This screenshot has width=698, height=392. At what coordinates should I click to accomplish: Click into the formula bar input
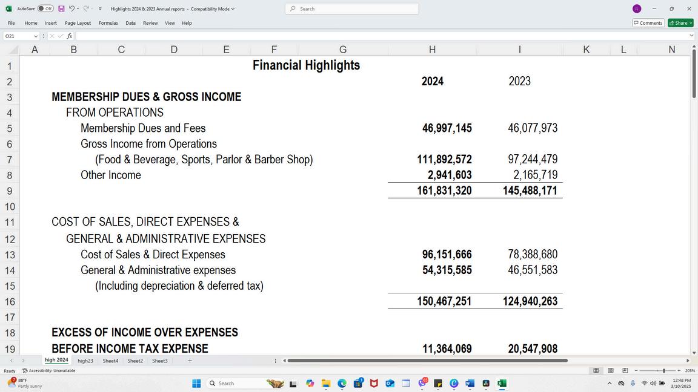coord(381,36)
